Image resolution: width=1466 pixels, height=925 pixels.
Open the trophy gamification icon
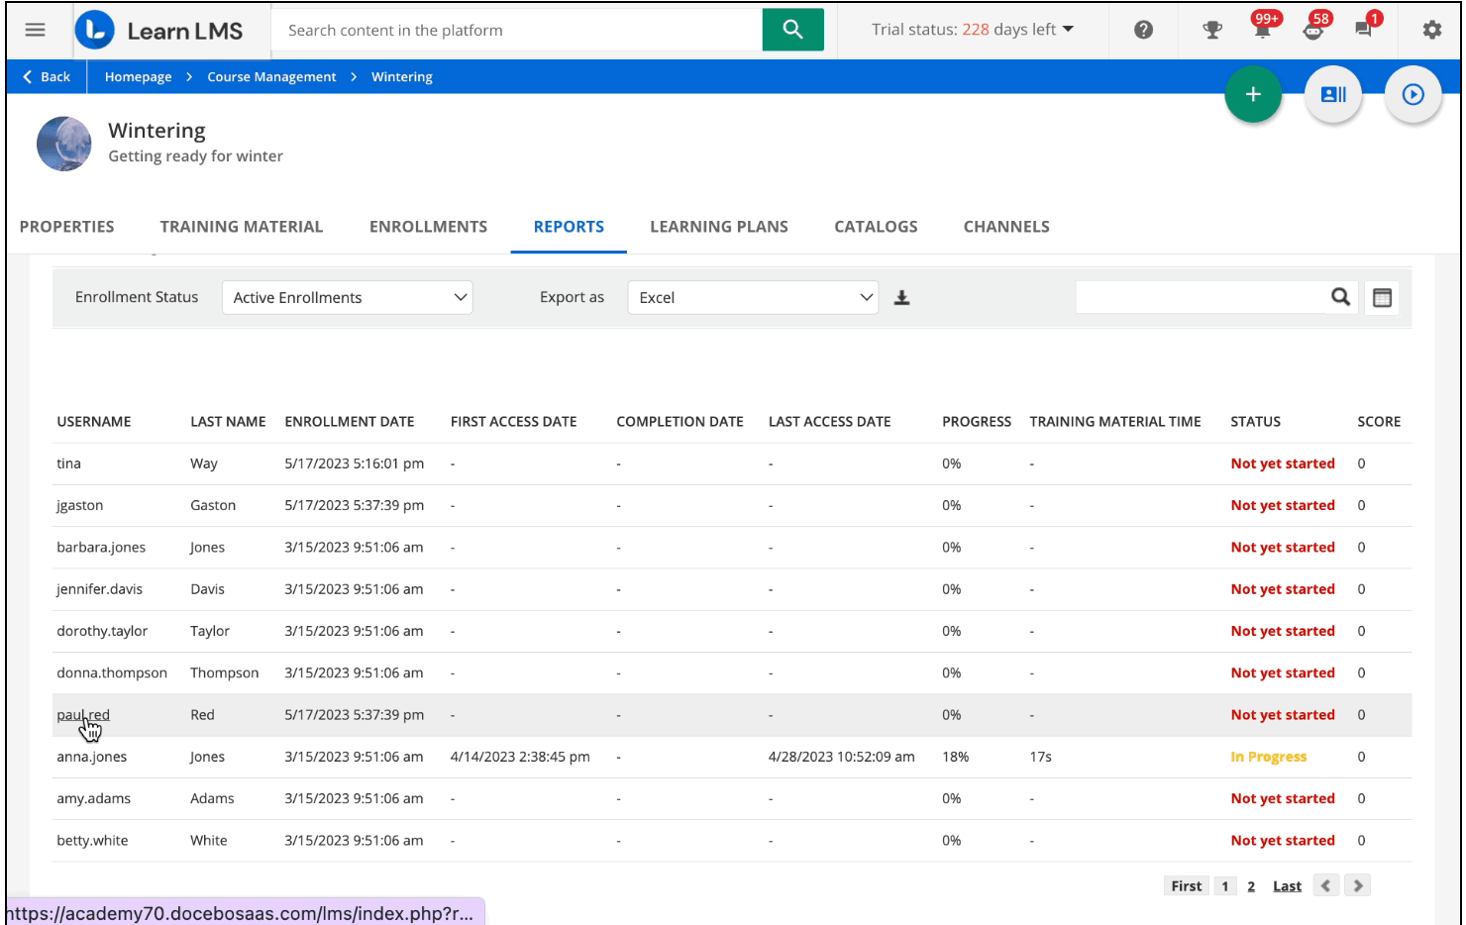point(1211,30)
